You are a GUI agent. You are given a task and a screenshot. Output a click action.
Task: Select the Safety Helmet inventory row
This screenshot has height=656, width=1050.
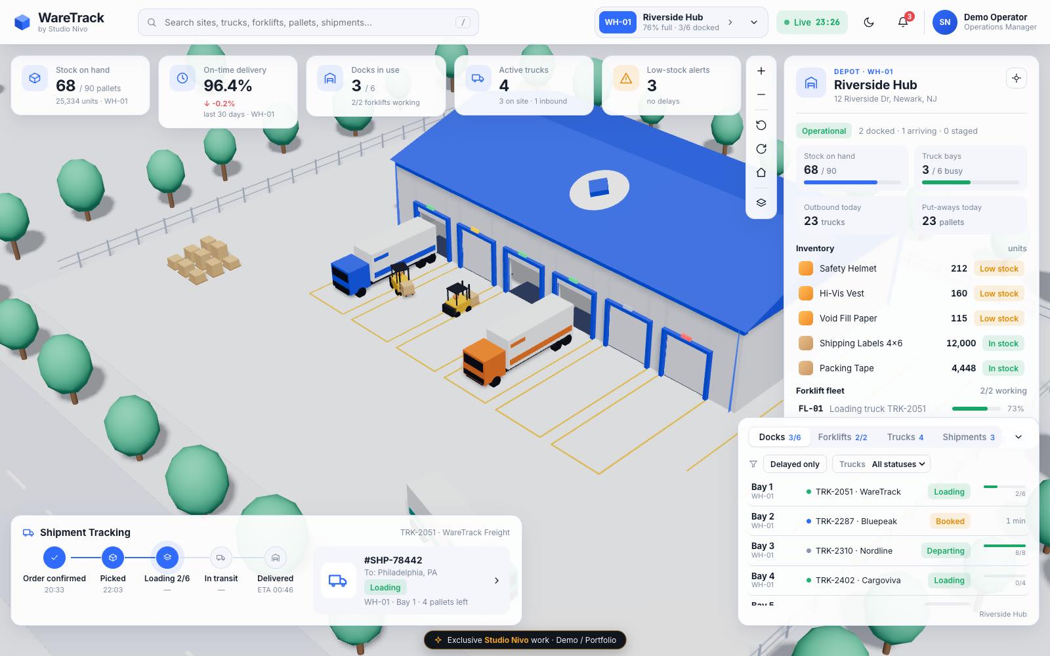click(912, 268)
